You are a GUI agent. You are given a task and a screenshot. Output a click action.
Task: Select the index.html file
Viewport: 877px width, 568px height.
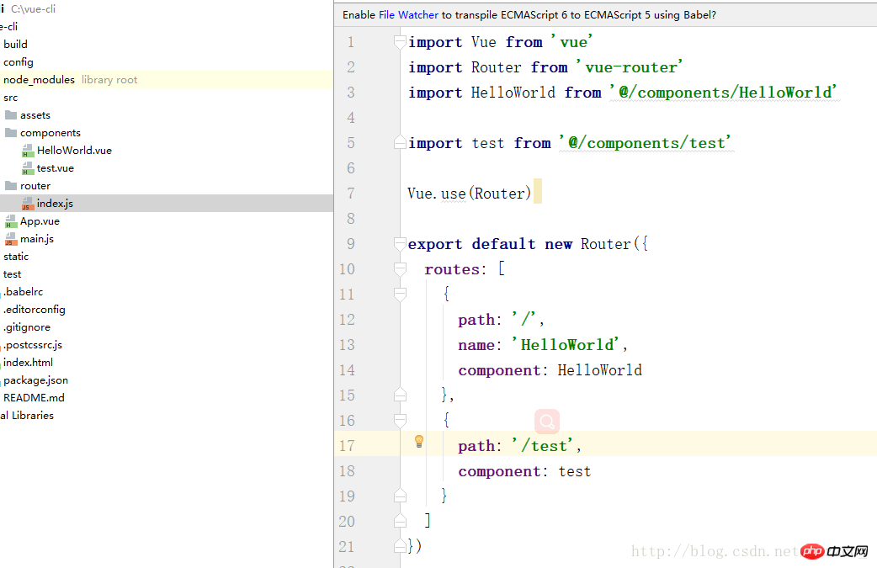[28, 363]
